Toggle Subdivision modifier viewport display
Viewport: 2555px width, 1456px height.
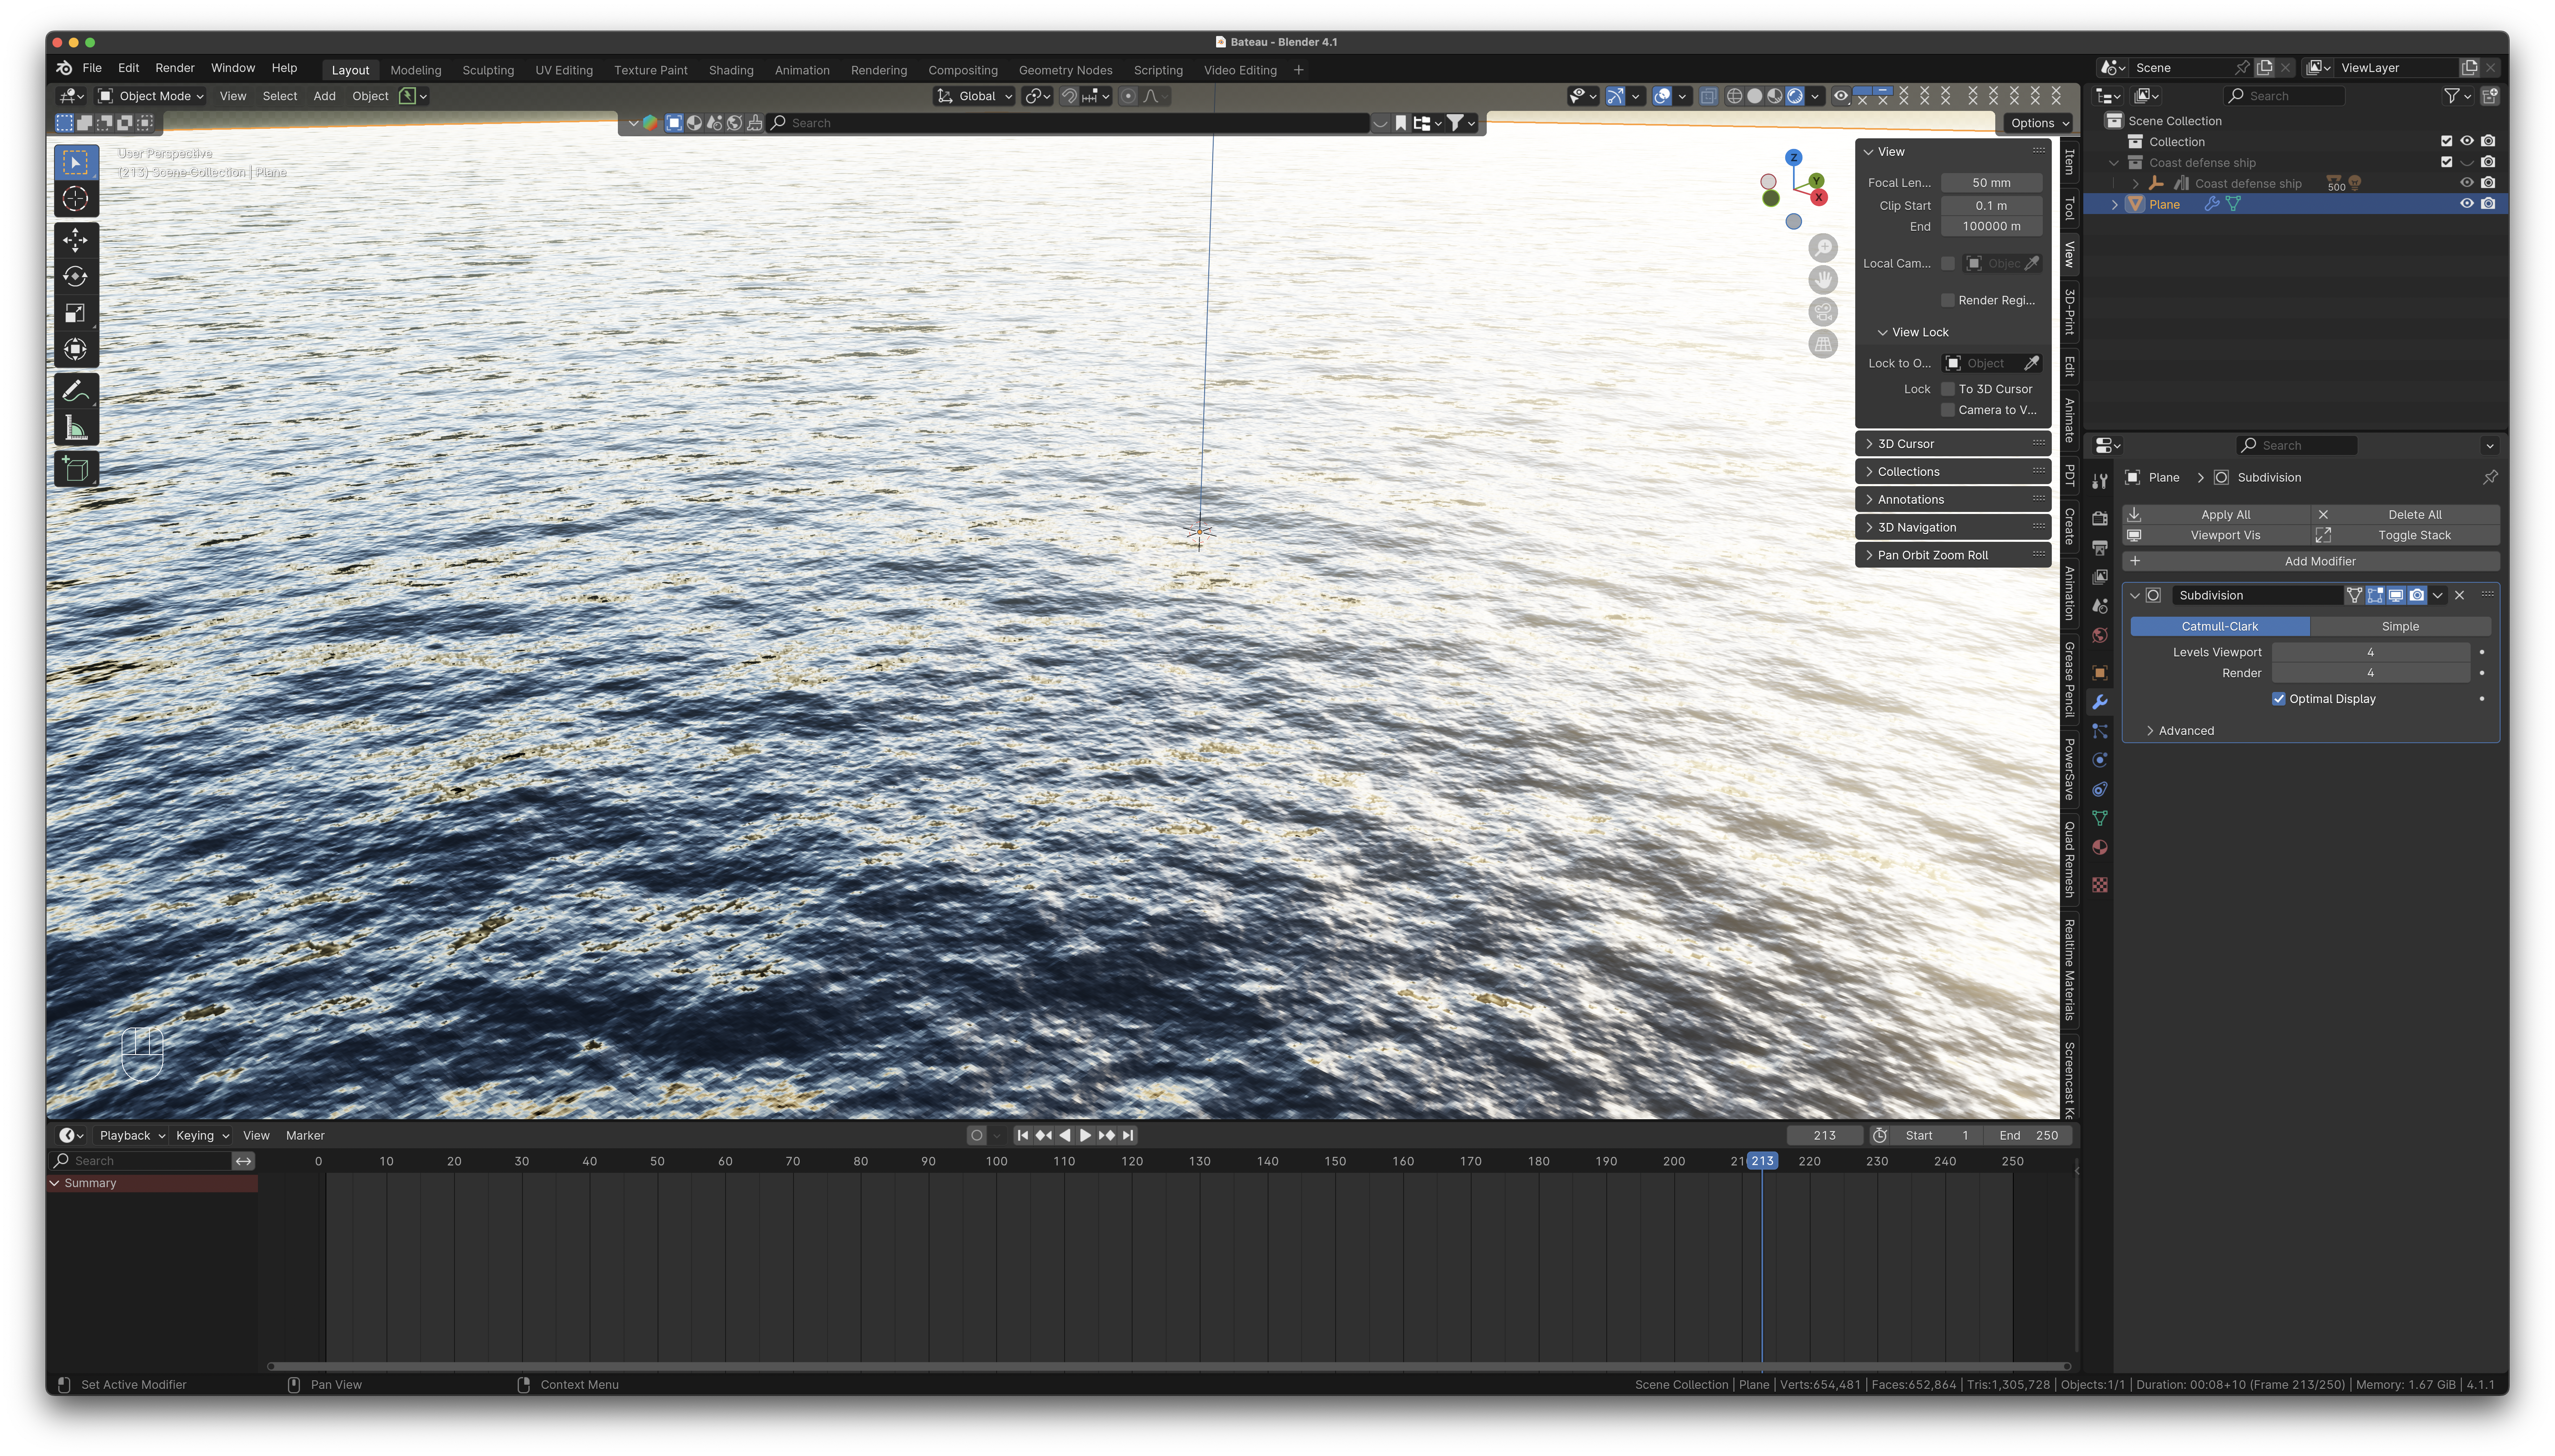click(x=2396, y=595)
